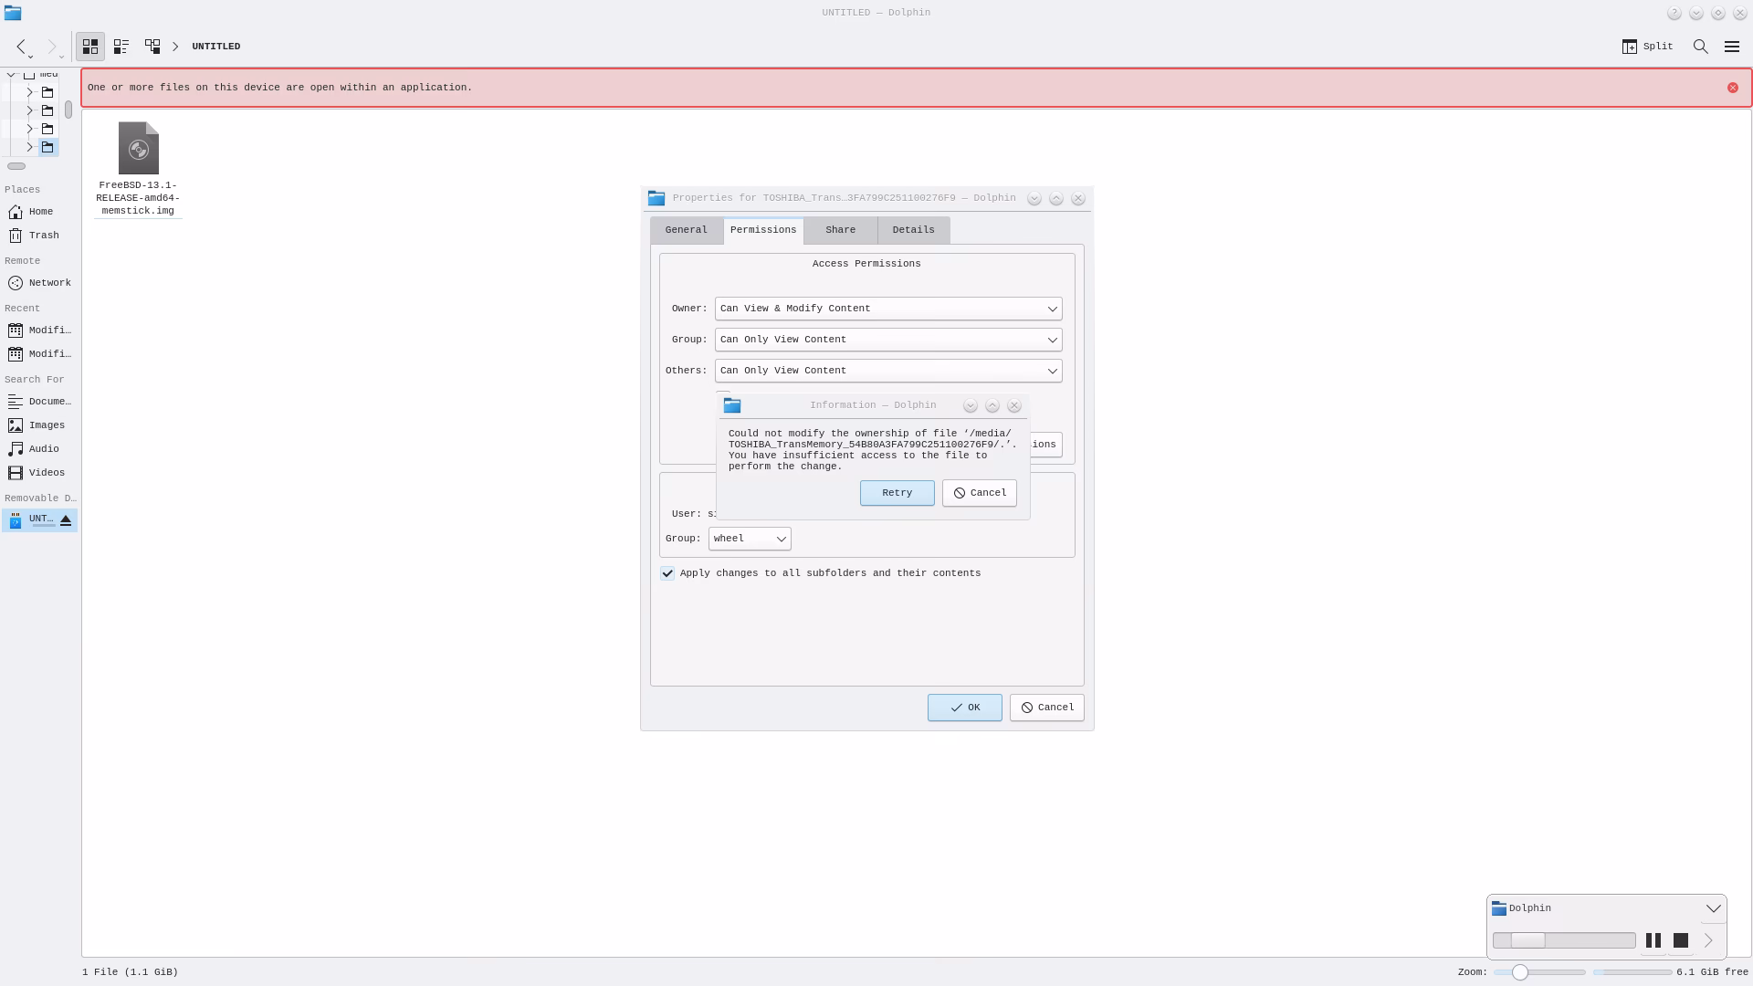Pause the ongoing Dolphin file operation
The width and height of the screenshot is (1753, 986).
coord(1653,939)
